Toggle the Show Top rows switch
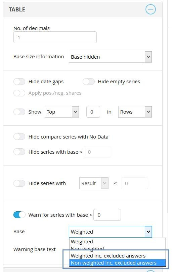The image size is (172, 272). click(x=19, y=112)
